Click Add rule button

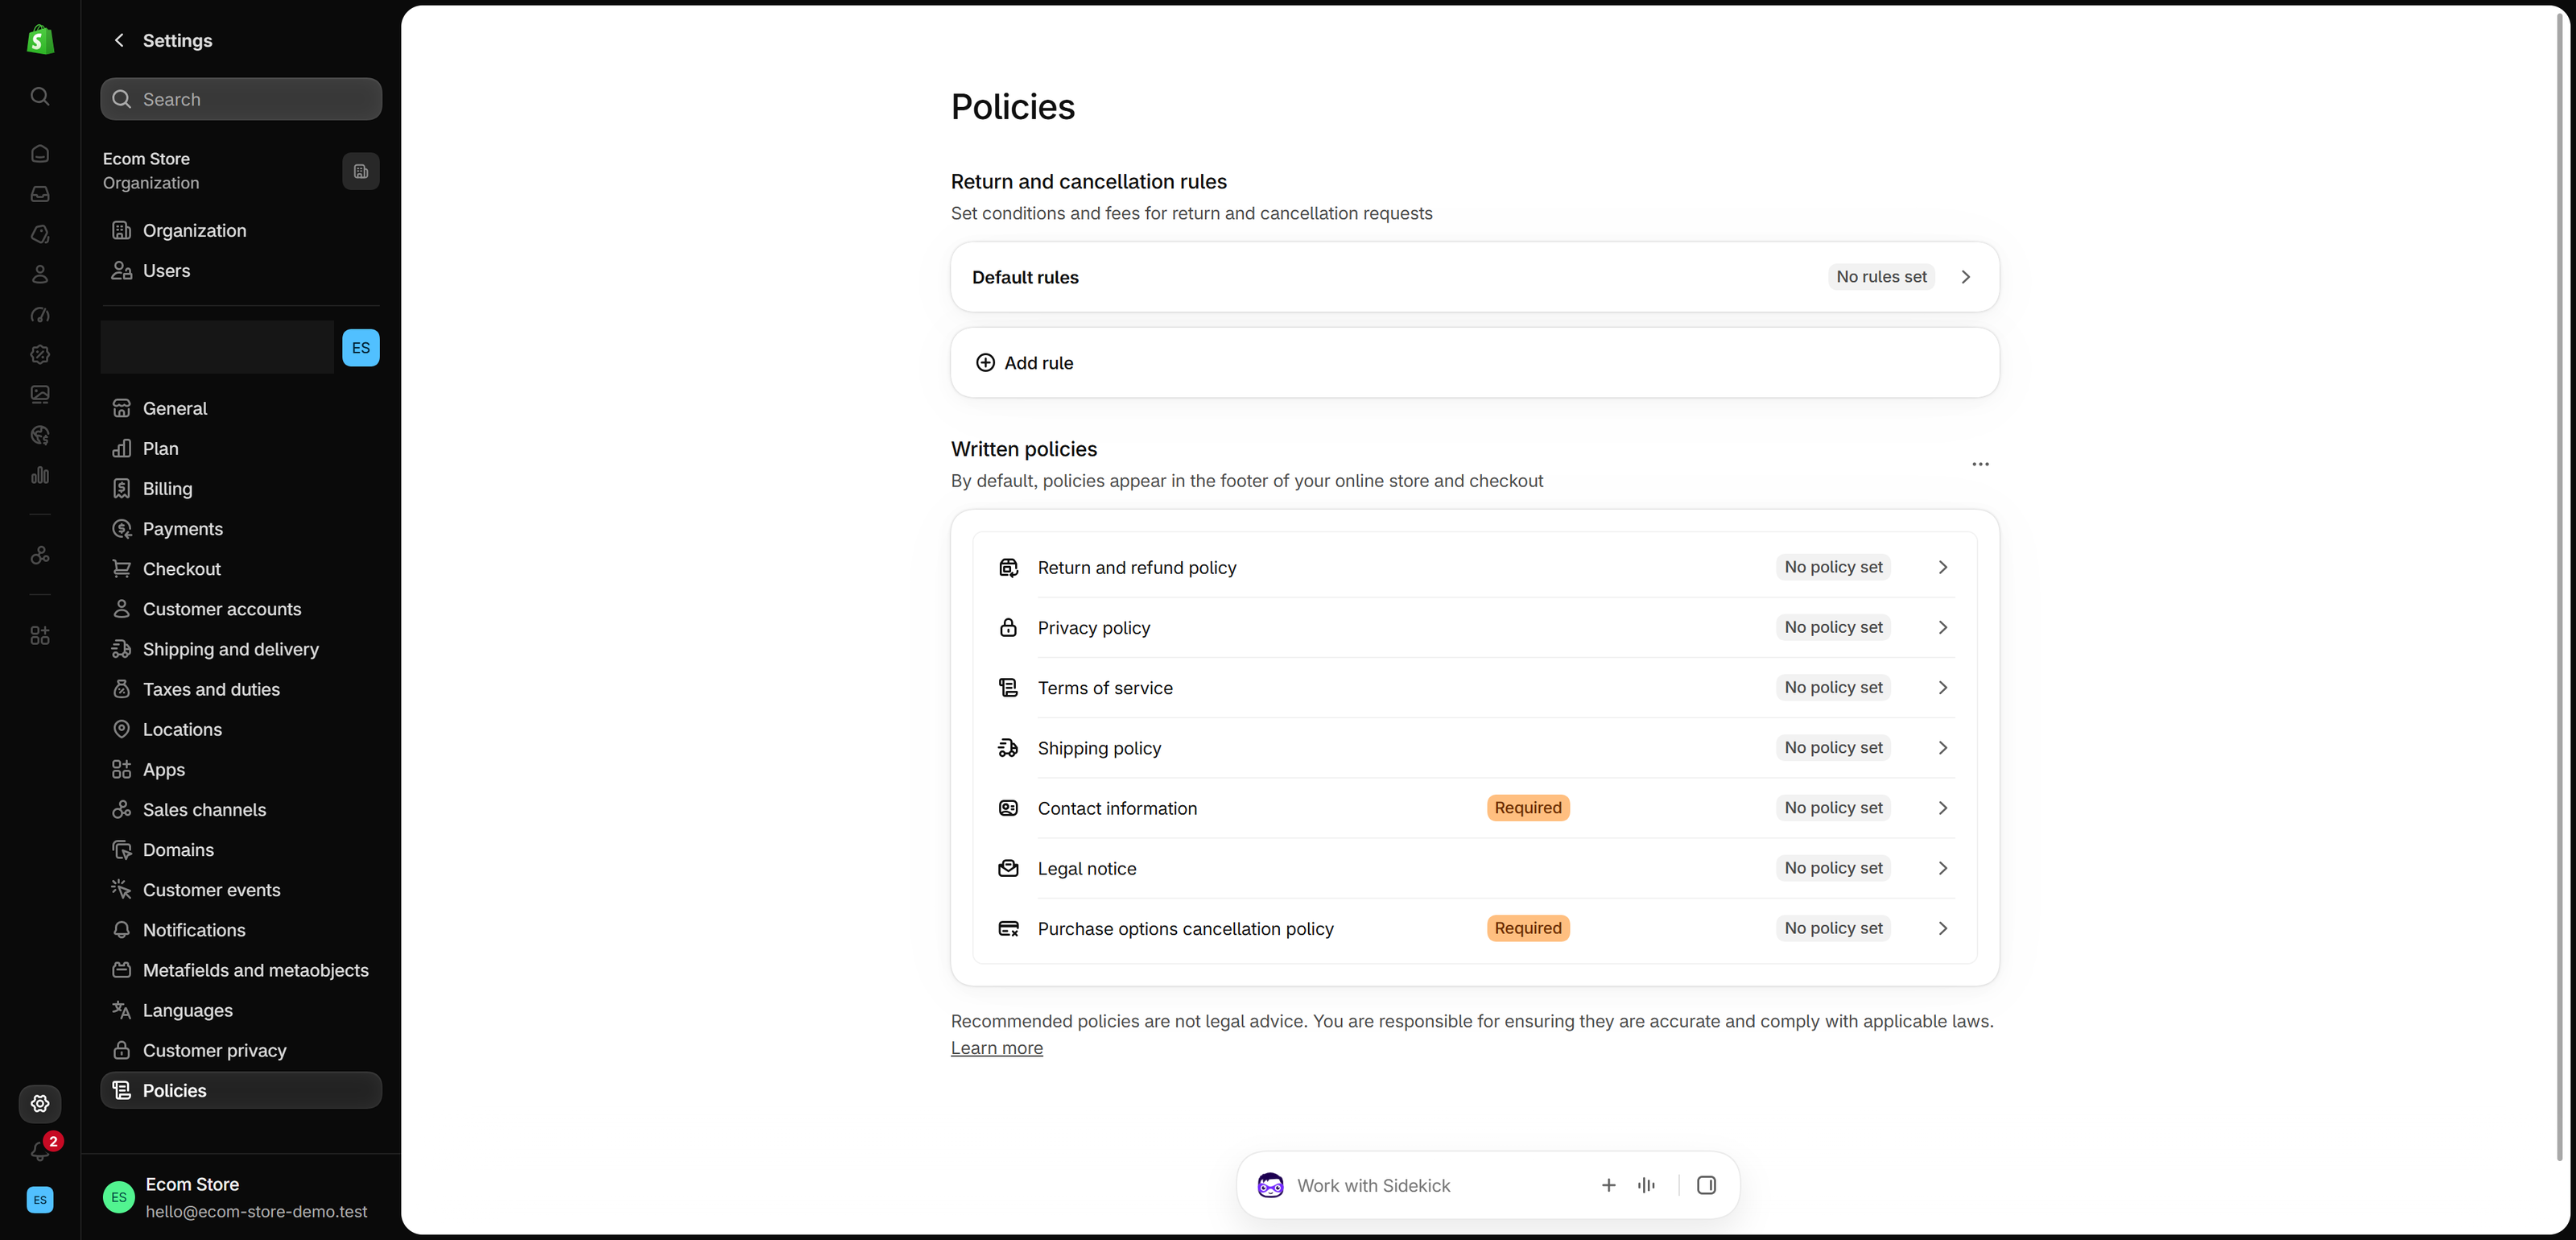[x=1474, y=363]
